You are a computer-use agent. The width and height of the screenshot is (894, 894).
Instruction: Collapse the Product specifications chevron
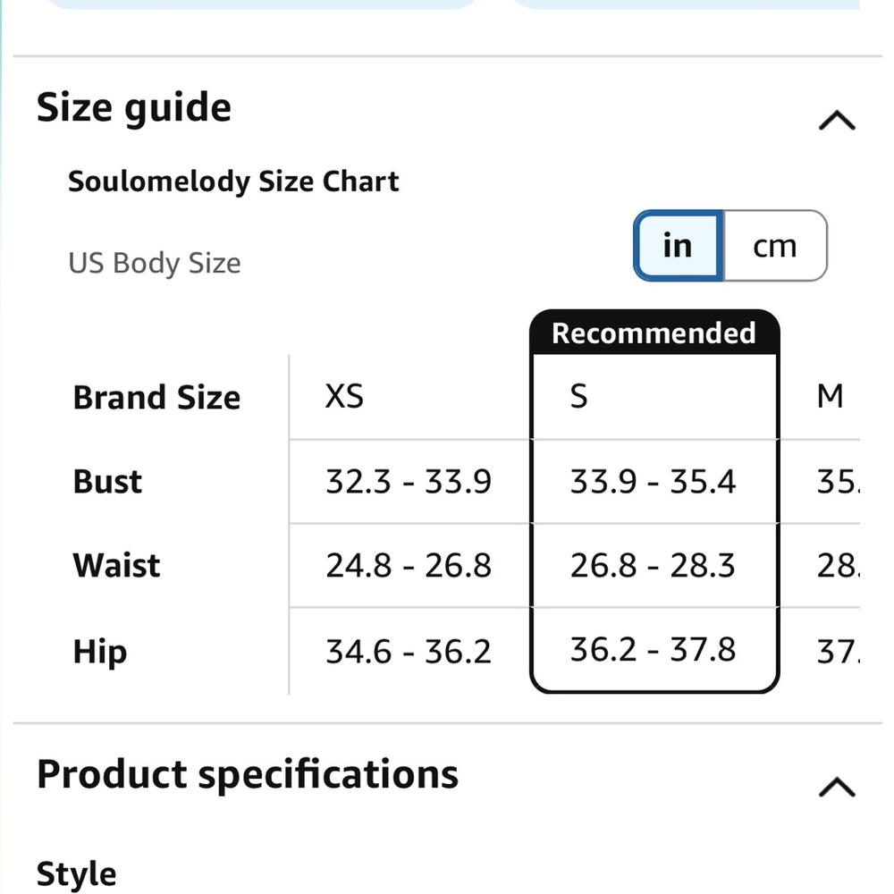(837, 787)
